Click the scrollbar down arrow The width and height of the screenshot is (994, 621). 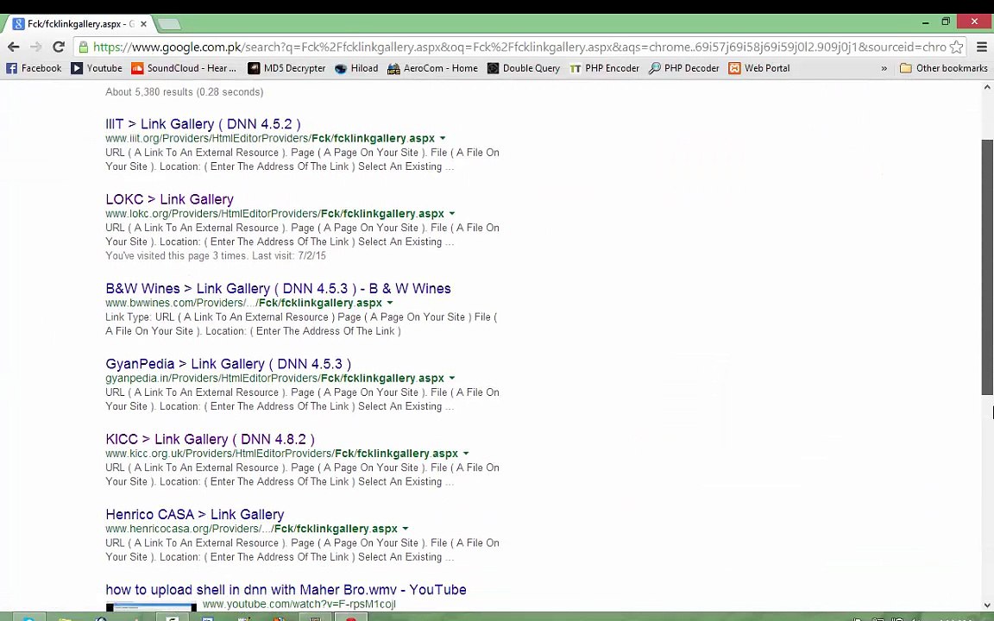(x=987, y=605)
